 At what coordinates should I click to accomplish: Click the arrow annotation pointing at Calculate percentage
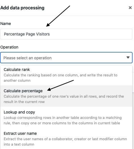point(60,85)
